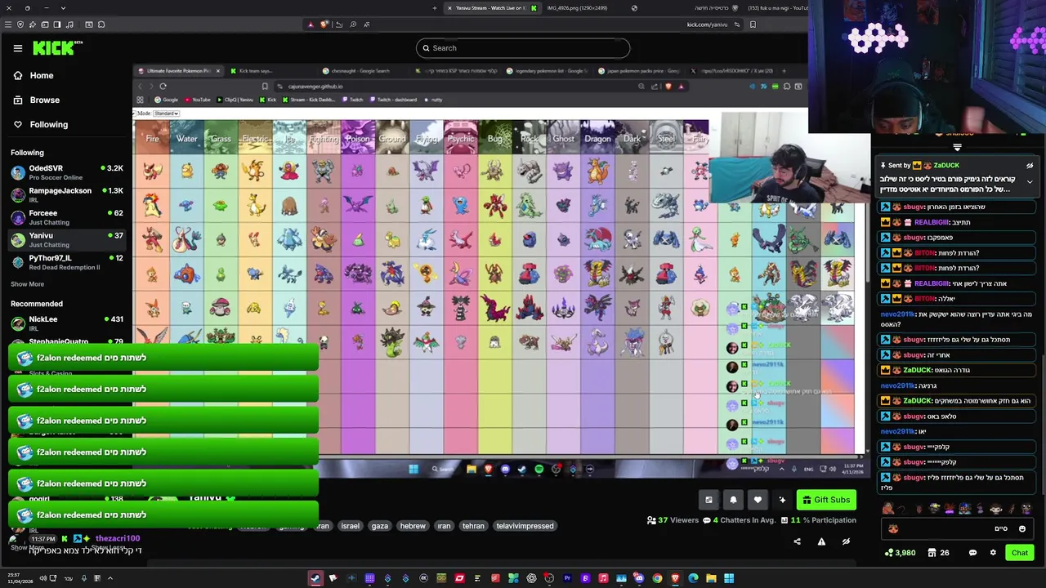Focus the Kick Search field
Image resolution: width=1046 pixels, height=588 pixels.
pyautogui.click(x=523, y=48)
